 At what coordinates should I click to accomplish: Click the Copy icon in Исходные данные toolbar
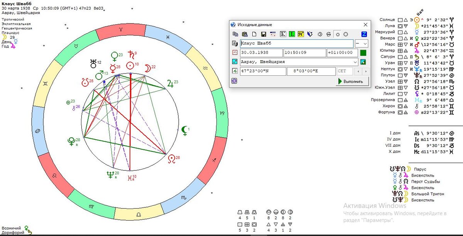coord(235,34)
